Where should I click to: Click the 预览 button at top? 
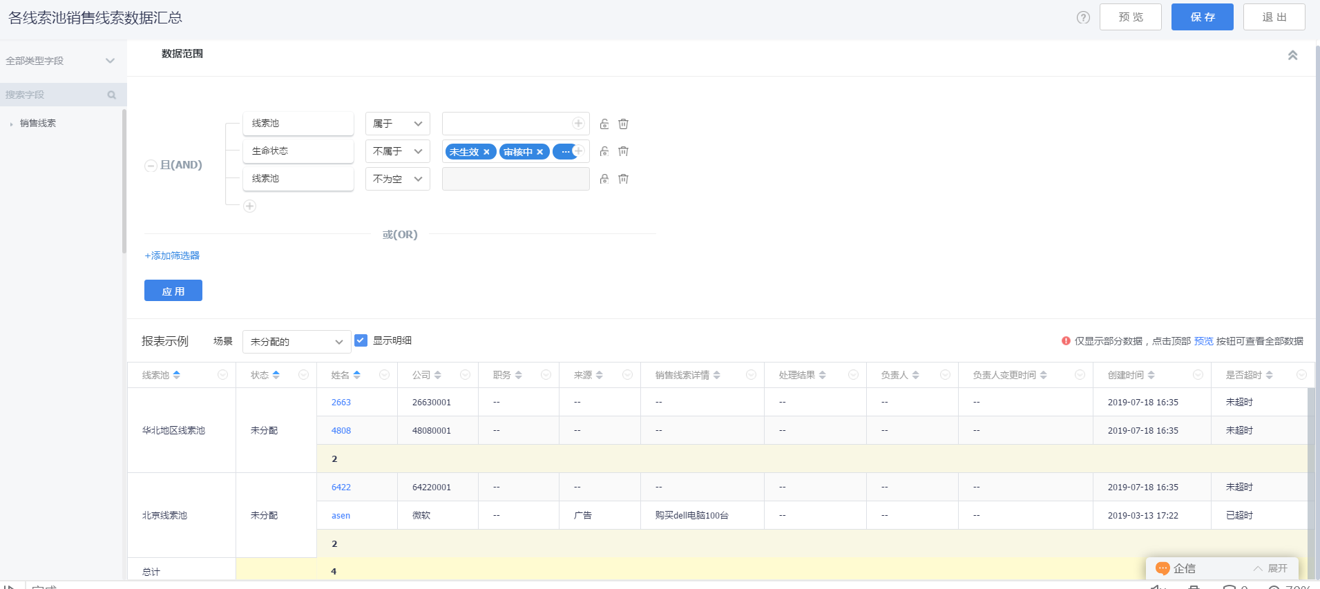(1131, 17)
